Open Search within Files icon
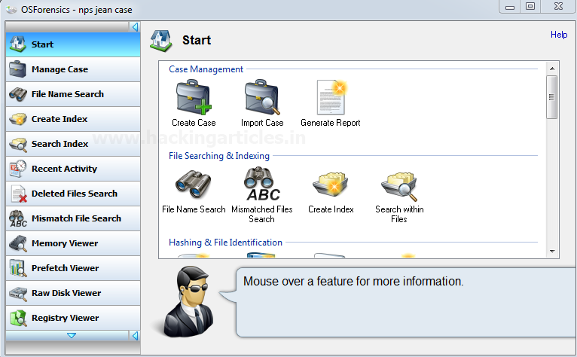This screenshot has height=357, width=577. point(399,185)
